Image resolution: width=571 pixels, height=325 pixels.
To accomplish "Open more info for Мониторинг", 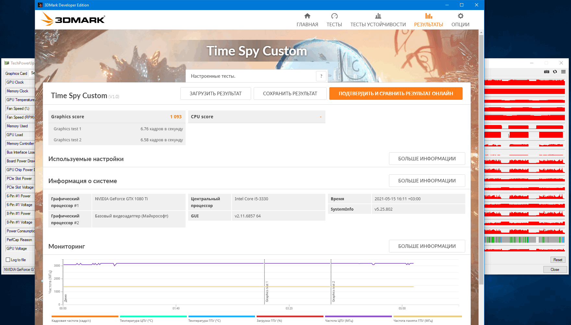I will [427, 246].
